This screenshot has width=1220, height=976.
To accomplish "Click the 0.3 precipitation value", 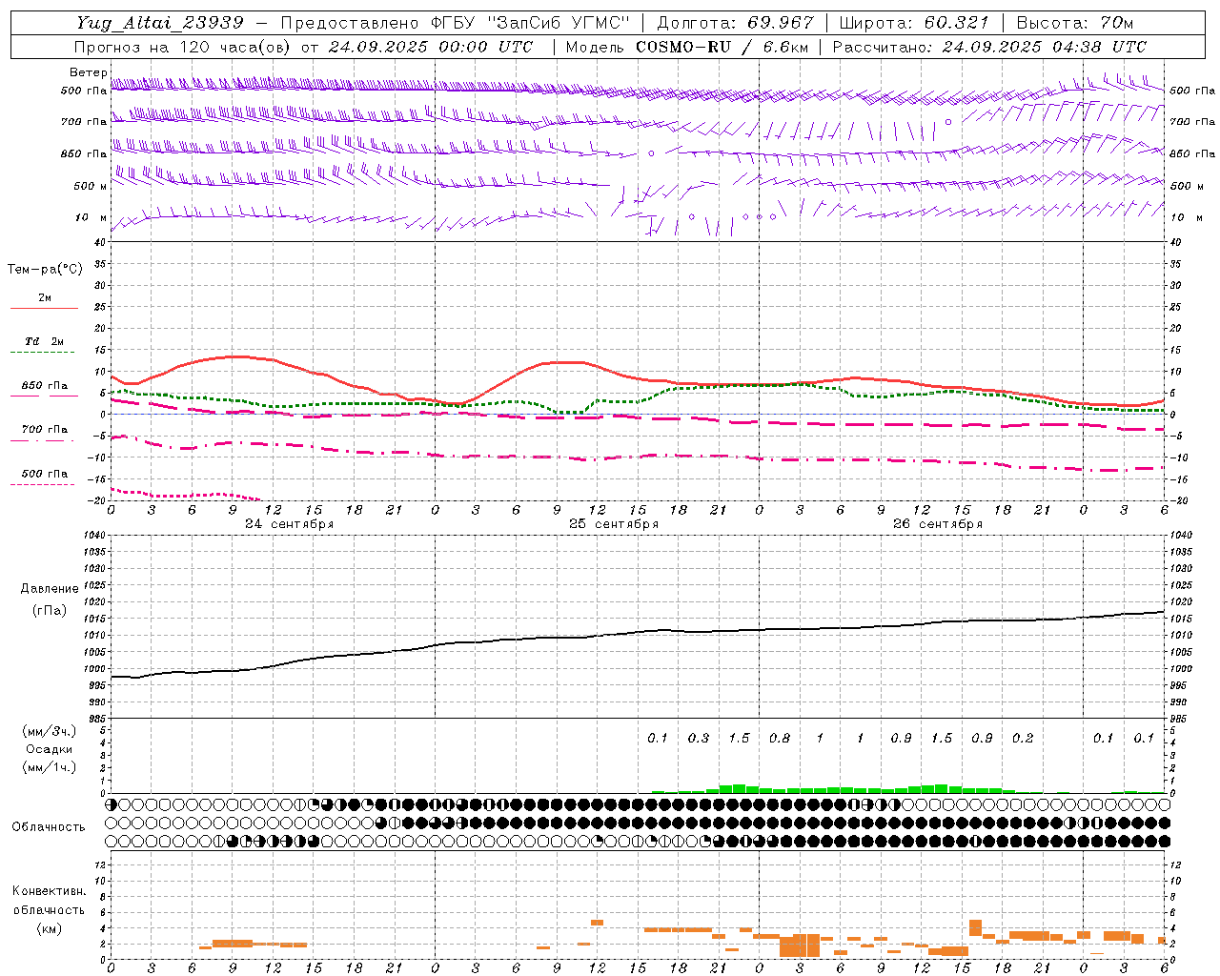I will 699,738.
